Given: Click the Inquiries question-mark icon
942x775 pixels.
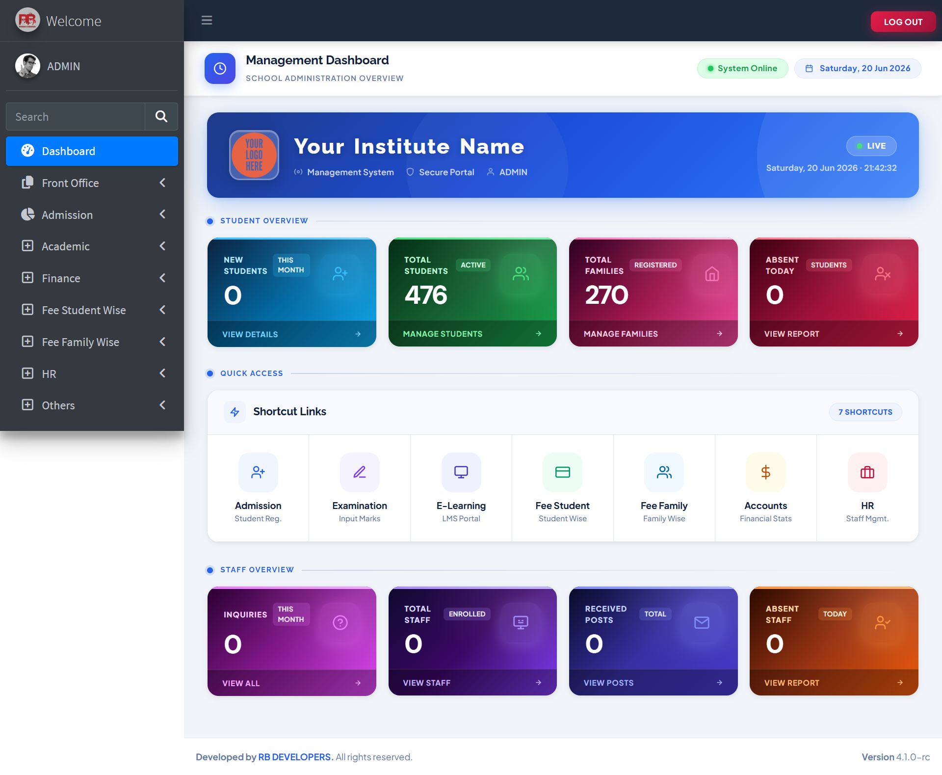Looking at the screenshot, I should tap(340, 623).
